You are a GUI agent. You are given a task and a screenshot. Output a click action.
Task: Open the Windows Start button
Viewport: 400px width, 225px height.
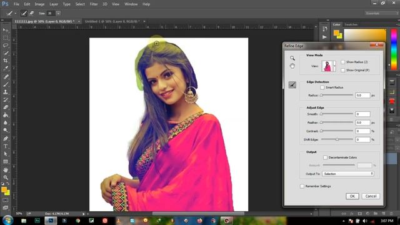(x=7, y=220)
